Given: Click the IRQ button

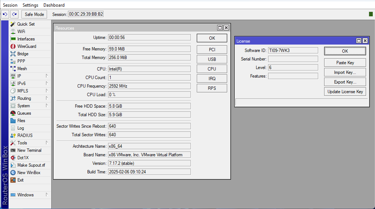Looking at the screenshot, I should click(x=212, y=78).
